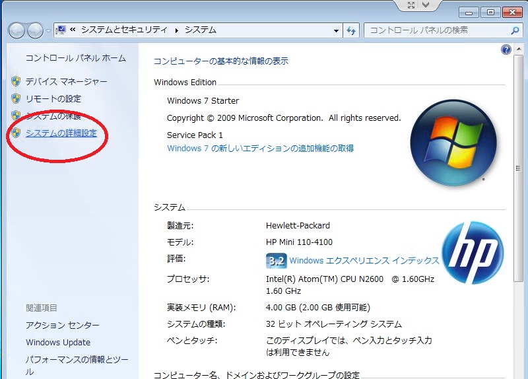Click the model value HP Mini 110-4100
Viewport: 528px width, 379px height.
[x=299, y=242]
